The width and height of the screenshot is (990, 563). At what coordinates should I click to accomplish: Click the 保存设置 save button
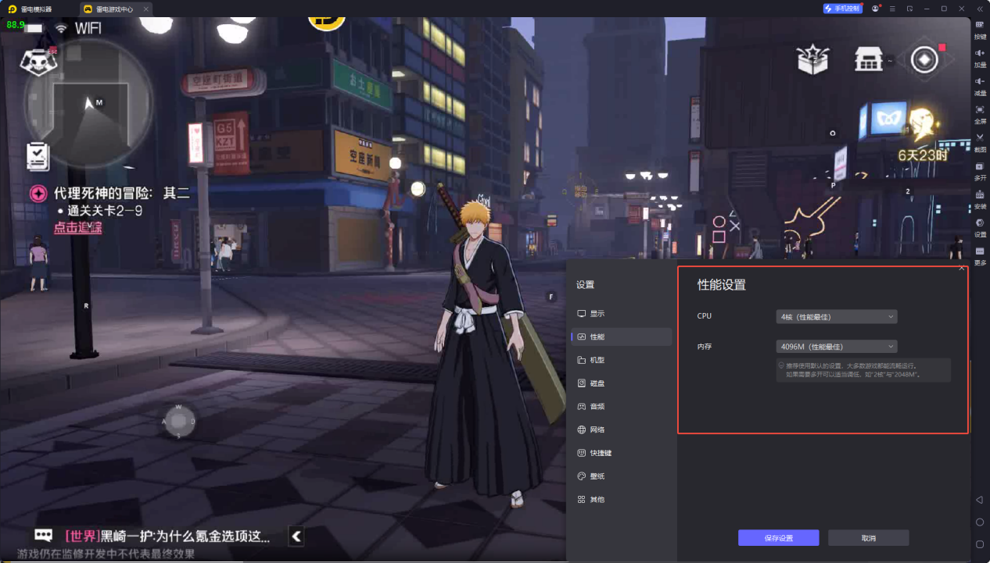[778, 538]
